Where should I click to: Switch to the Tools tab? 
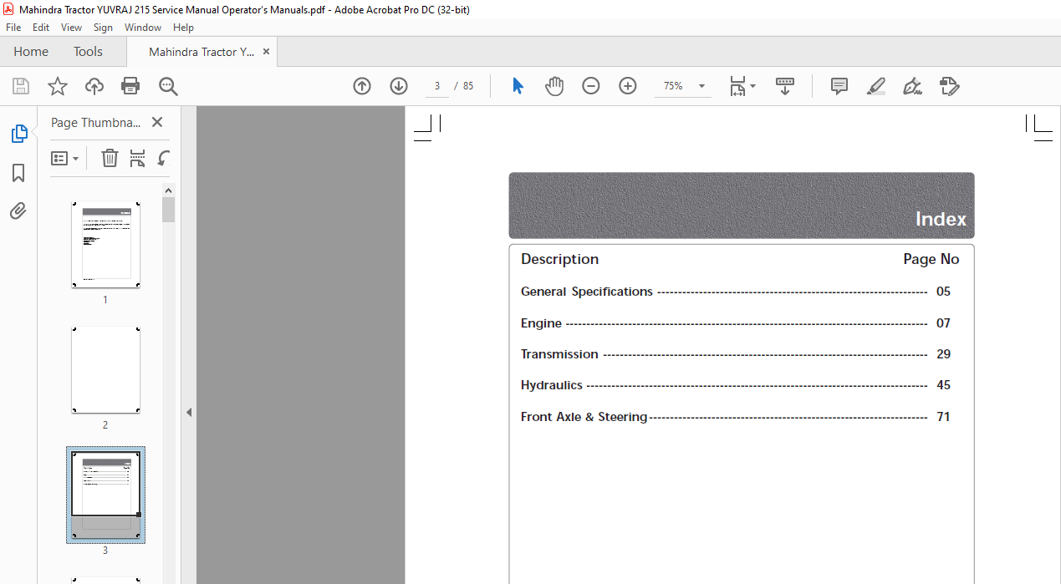coord(88,52)
